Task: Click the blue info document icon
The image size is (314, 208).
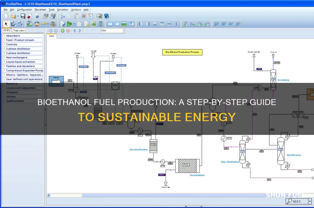Action: (x=37, y=17)
